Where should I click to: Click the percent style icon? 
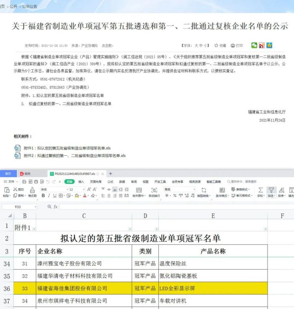point(175,196)
